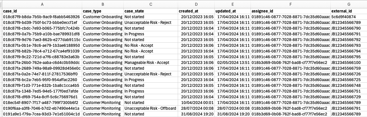Select the 02/05/2024 13:51 updated_at cell

tap(233, 62)
